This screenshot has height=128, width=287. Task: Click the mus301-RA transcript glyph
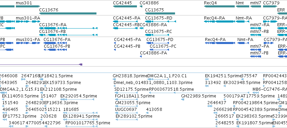[x=28, y=22]
